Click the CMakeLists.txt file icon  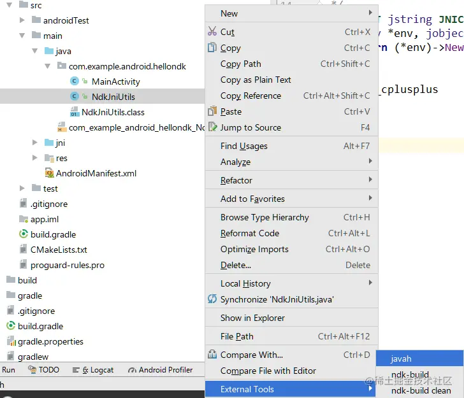(23, 249)
